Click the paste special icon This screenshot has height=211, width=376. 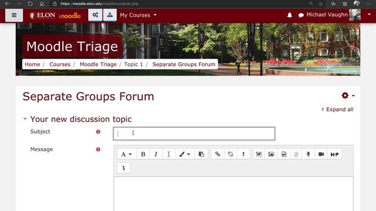click(201, 154)
